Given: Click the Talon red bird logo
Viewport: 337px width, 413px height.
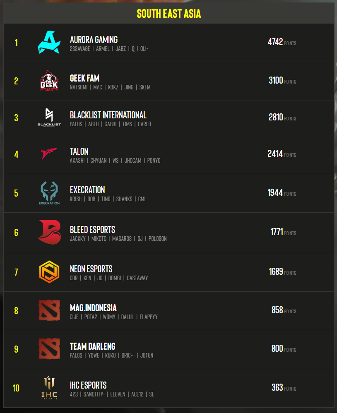Looking at the screenshot, I should [49, 154].
